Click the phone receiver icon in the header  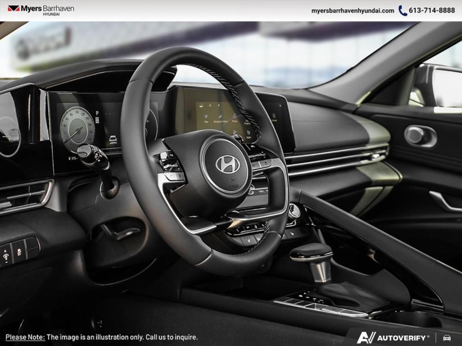402,11
